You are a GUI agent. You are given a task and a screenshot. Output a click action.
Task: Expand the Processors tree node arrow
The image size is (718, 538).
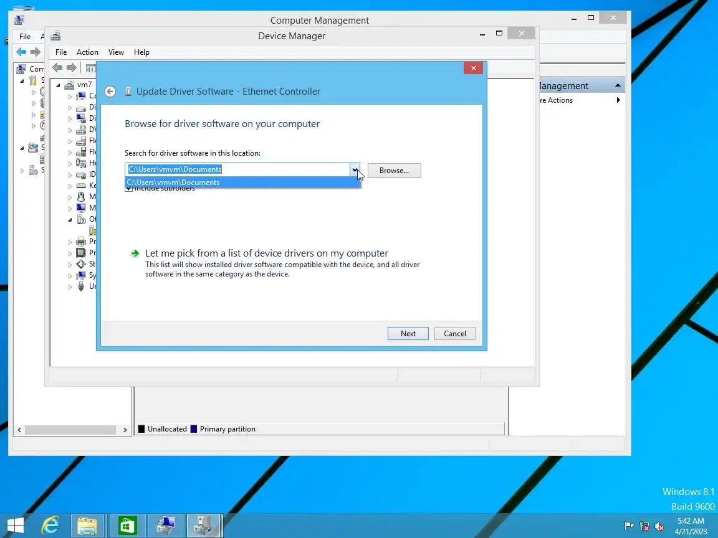point(70,253)
